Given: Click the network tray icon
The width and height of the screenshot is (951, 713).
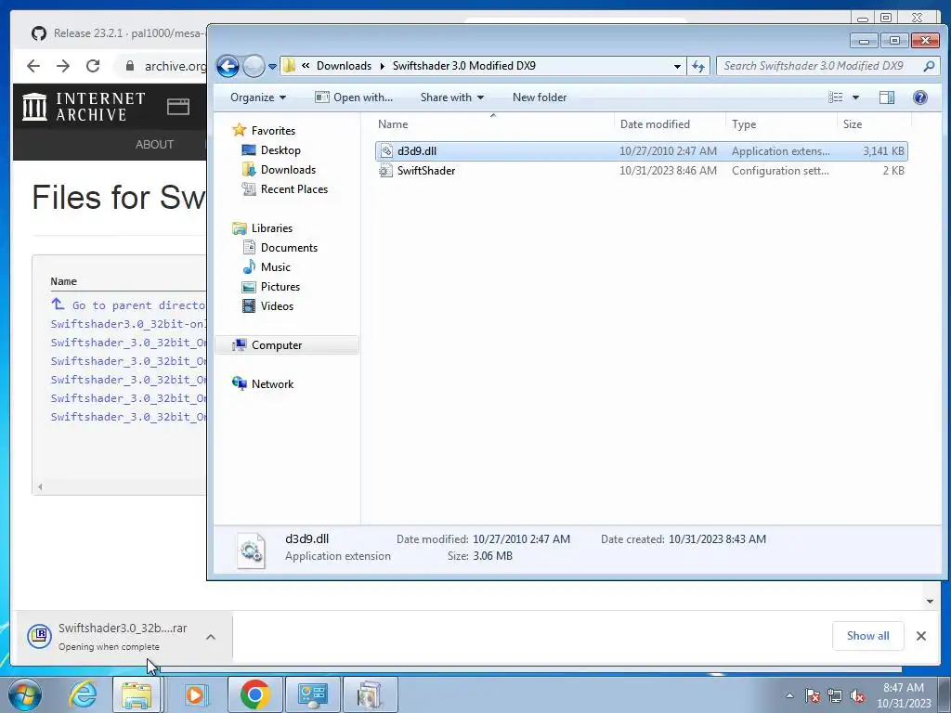Looking at the screenshot, I should point(835,695).
